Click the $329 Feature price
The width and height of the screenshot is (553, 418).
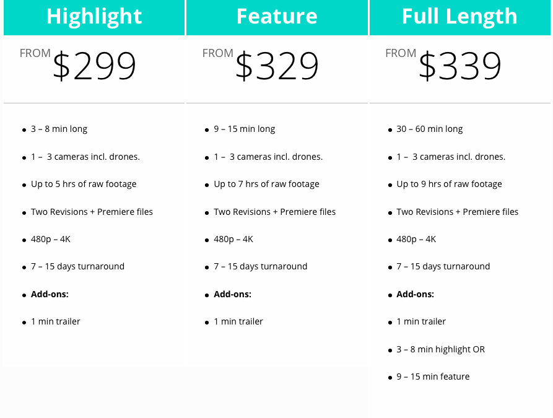click(x=277, y=66)
